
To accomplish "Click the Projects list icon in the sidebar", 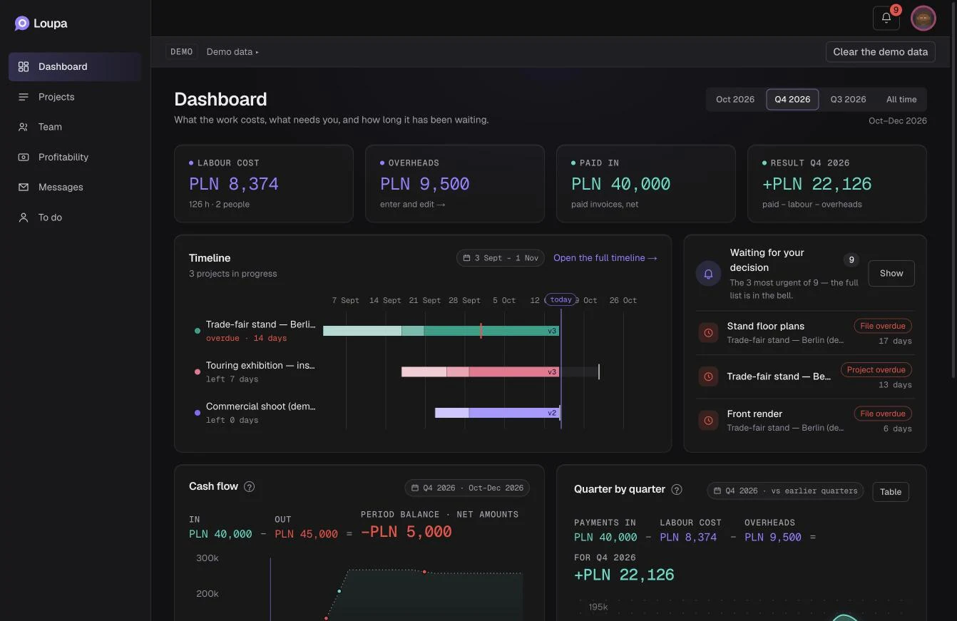I will (24, 97).
